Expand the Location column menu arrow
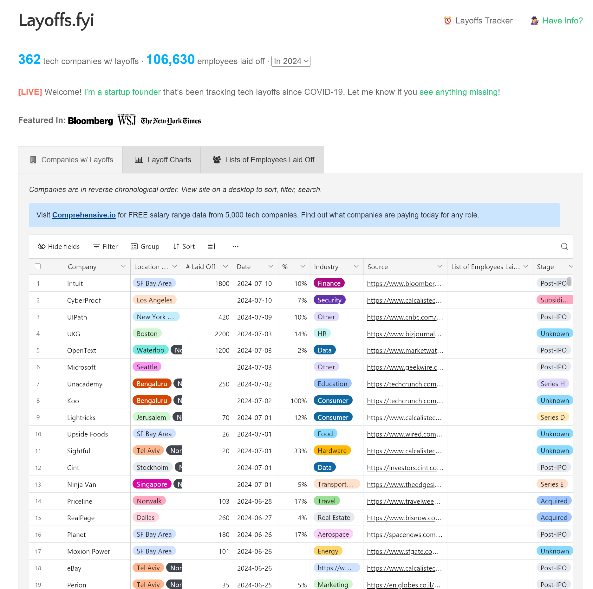The width and height of the screenshot is (593, 589). 175,267
